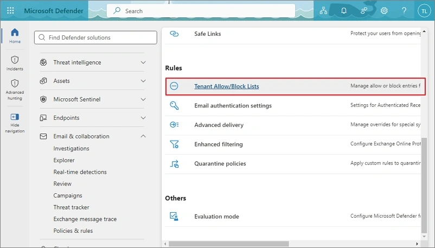Image resolution: width=435 pixels, height=248 pixels.
Task: Expand the Endpoints chevron
Action: pyautogui.click(x=143, y=118)
